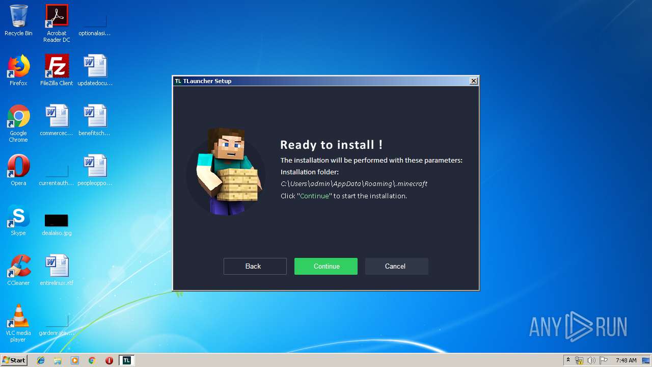Viewport: 652px width, 367px height.
Task: Open Windows Explorer from taskbar
Action: [x=58, y=360]
